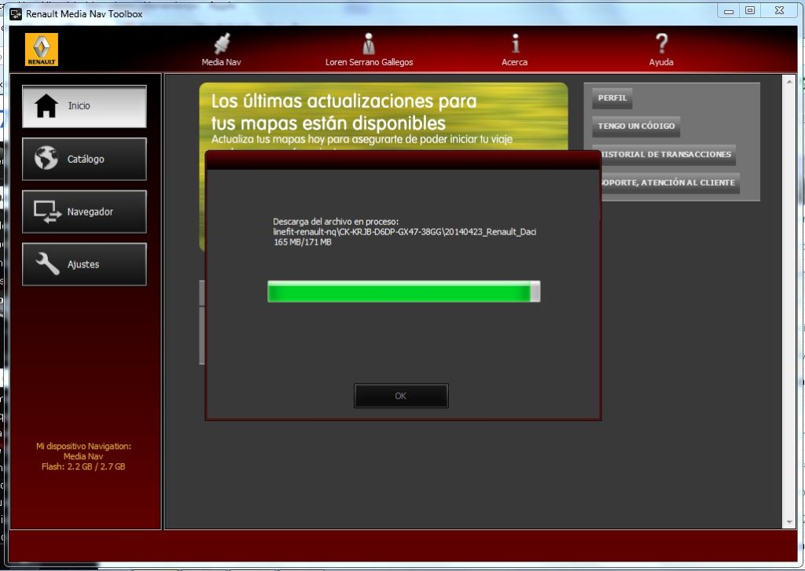
Task: Click the Renault logo icon
Action: click(42, 50)
